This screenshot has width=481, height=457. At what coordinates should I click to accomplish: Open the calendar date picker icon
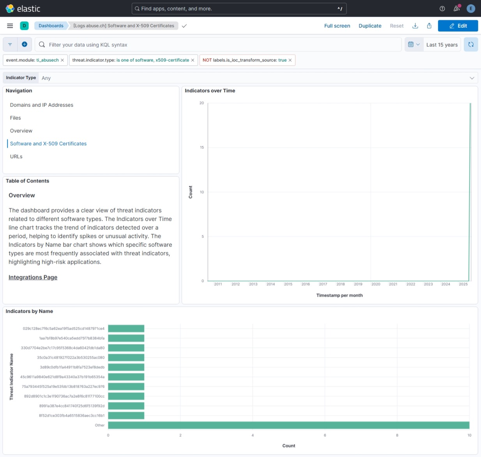coord(411,44)
